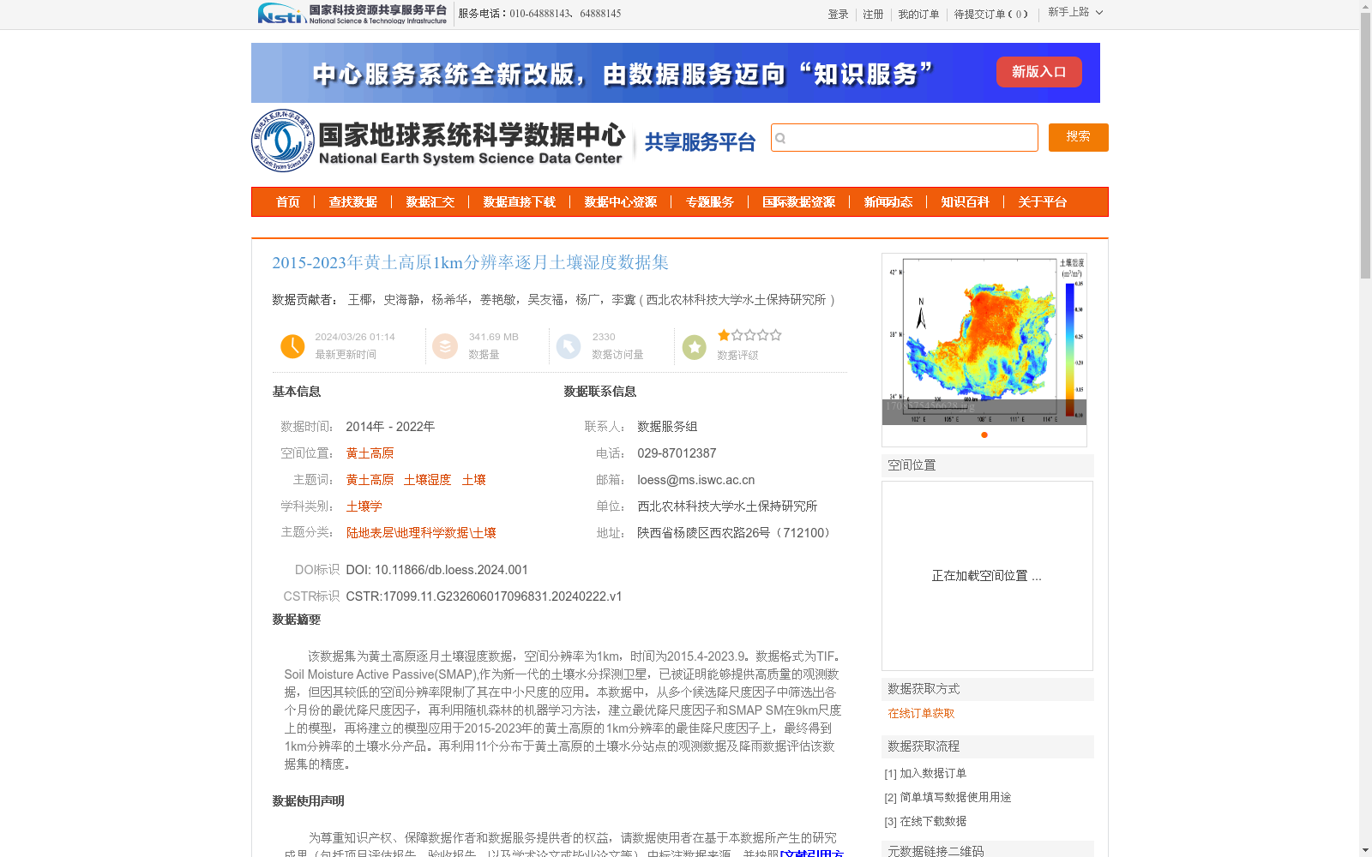The width and height of the screenshot is (1372, 857).
Task: Click the 搜索 search button
Action: tap(1079, 137)
